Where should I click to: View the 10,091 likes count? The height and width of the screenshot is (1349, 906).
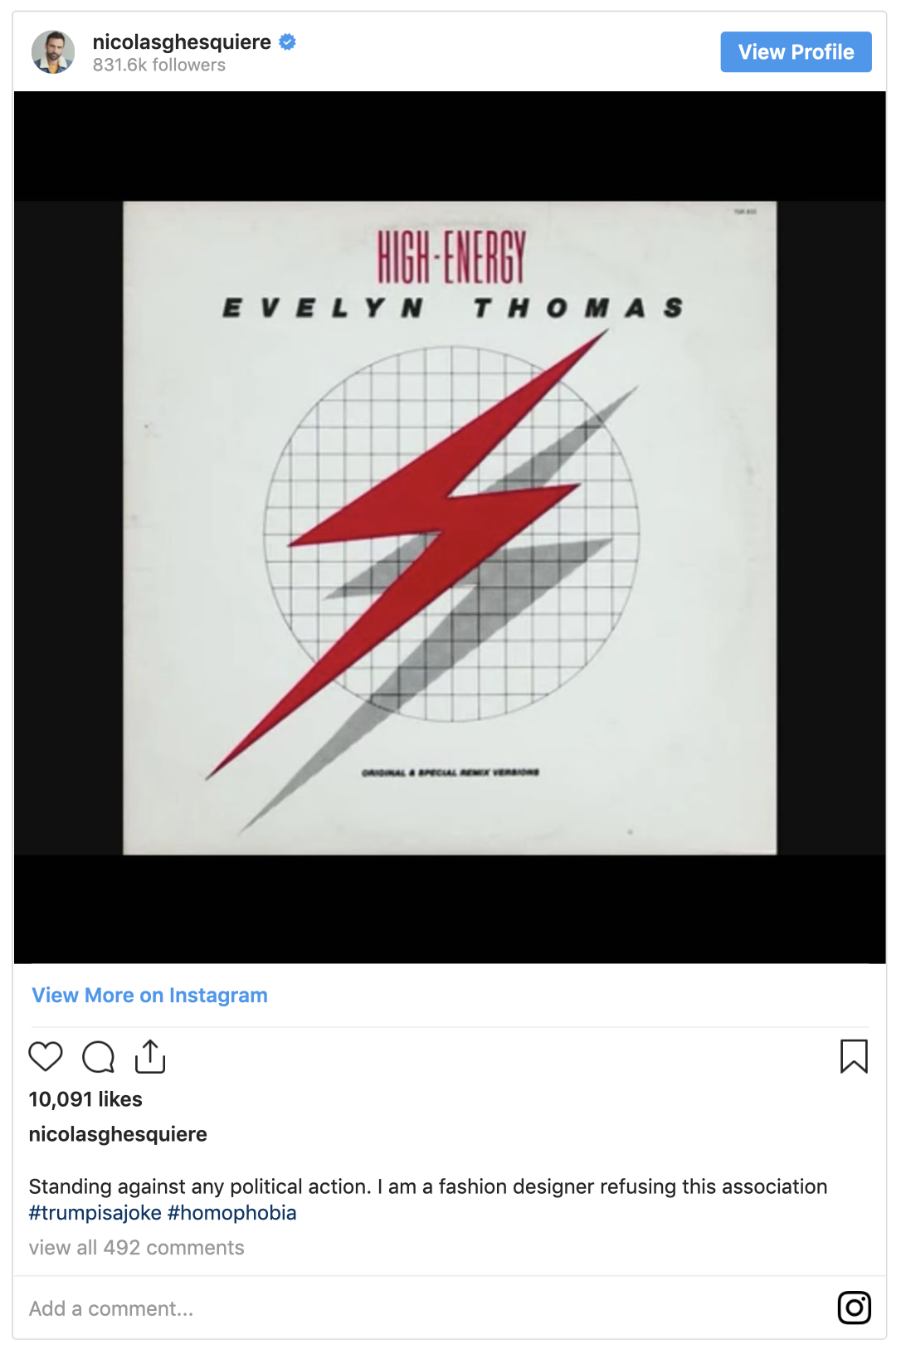tap(85, 1099)
